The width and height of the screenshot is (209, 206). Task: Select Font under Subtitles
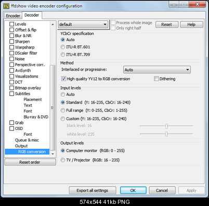pyautogui.click(x=28, y=111)
